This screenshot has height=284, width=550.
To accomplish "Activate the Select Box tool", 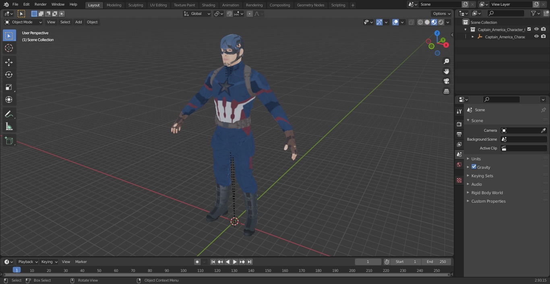I will [x=9, y=35].
